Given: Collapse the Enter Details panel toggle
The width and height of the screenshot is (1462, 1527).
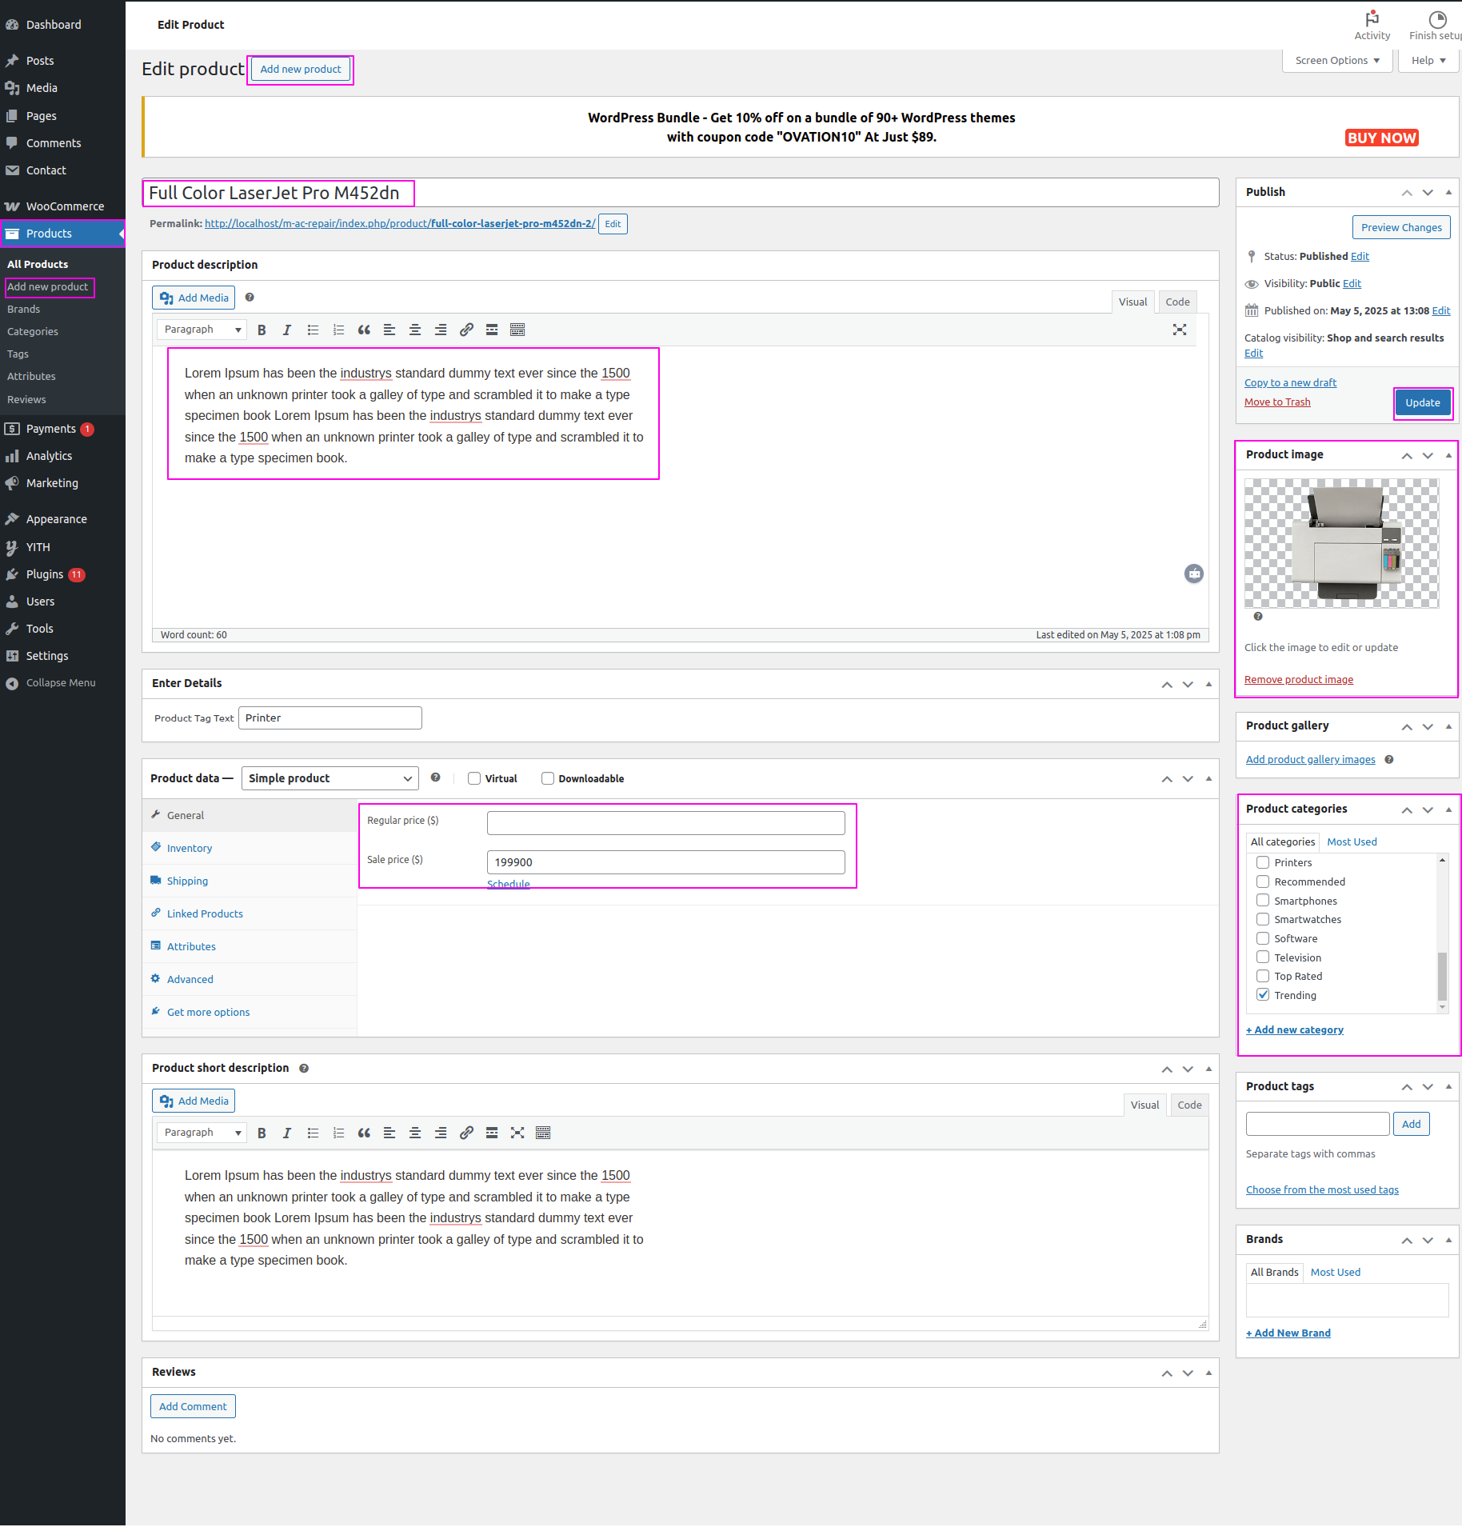Looking at the screenshot, I should [1208, 684].
